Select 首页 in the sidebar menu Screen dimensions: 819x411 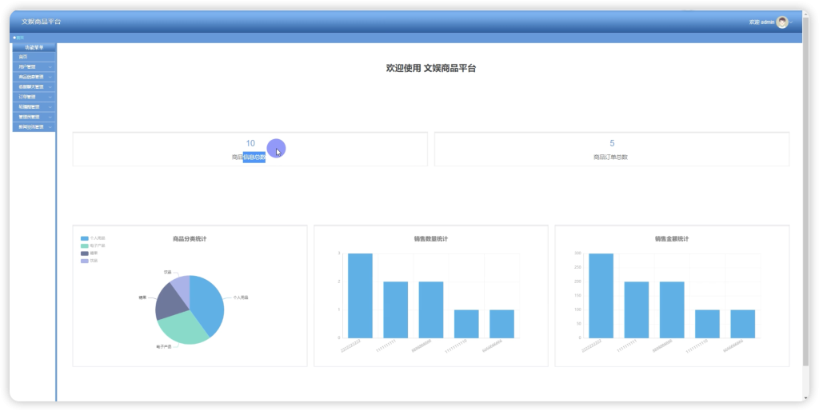click(x=34, y=57)
